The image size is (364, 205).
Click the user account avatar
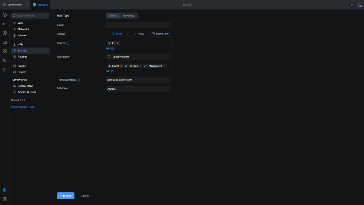(359, 5)
